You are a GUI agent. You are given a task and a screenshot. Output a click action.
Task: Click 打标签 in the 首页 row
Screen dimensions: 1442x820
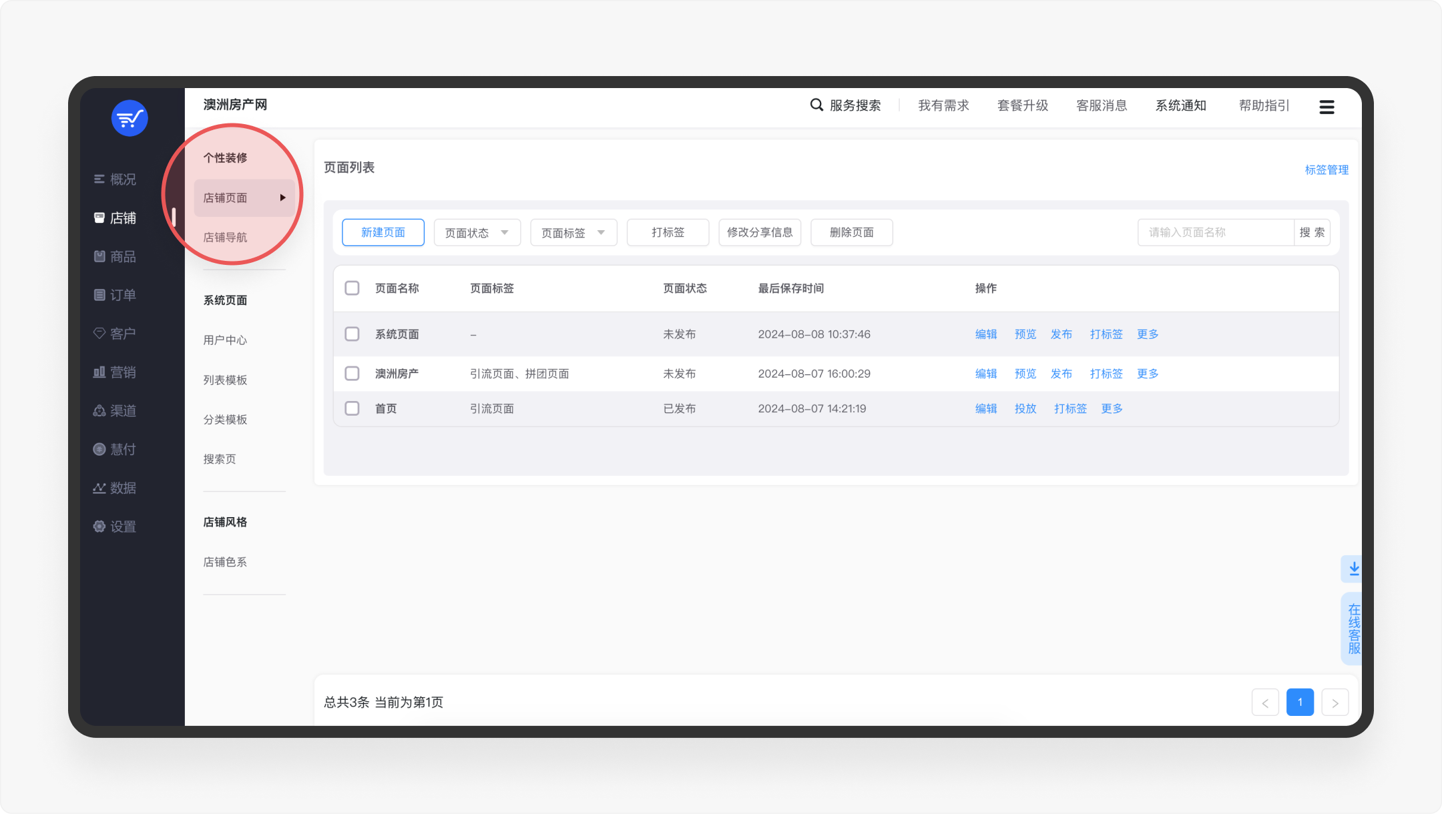pos(1070,408)
